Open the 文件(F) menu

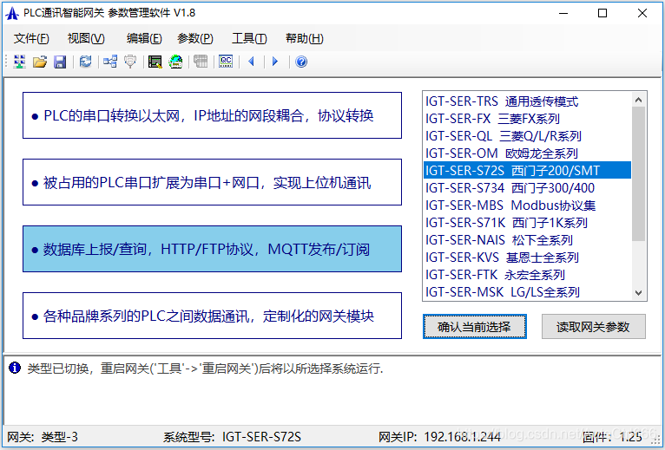click(31, 38)
